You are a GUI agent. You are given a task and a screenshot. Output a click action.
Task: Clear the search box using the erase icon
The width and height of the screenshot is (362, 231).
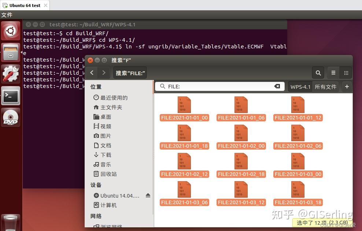tap(277, 86)
